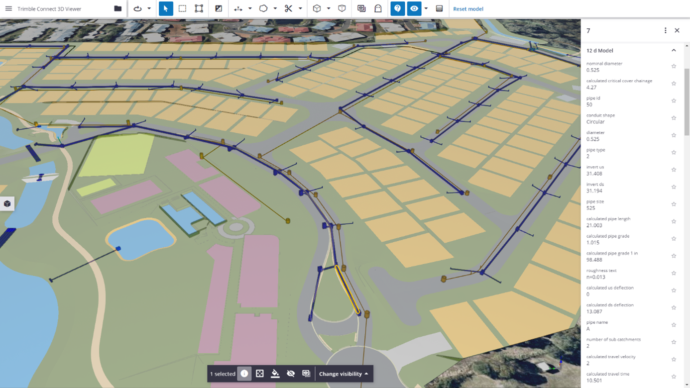The height and width of the screenshot is (388, 690).
Task: Open eye visibility options dropdown
Action: point(426,8)
